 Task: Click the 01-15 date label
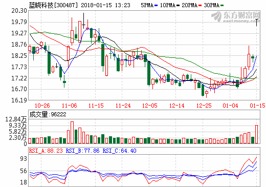257,106
